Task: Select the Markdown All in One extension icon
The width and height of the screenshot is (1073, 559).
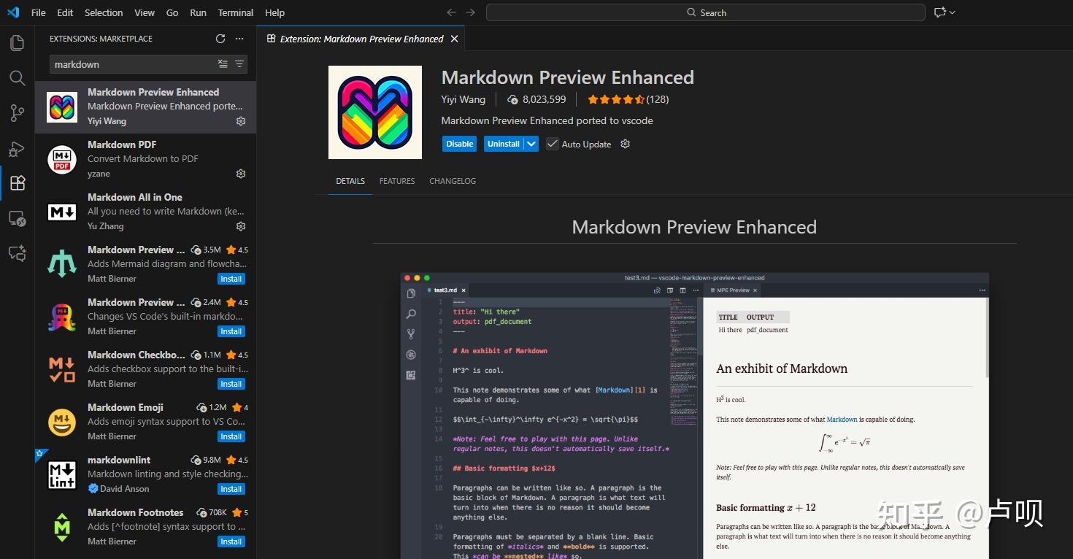Action: click(x=62, y=212)
